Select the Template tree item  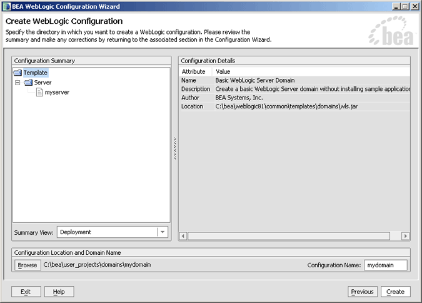pyautogui.click(x=35, y=73)
